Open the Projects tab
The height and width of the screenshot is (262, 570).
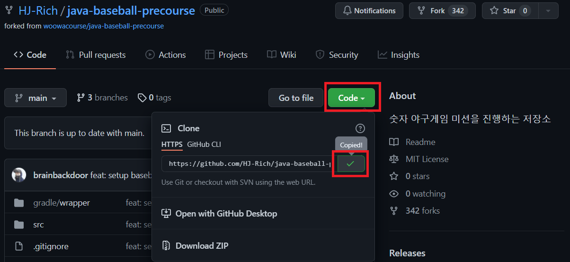coord(226,55)
